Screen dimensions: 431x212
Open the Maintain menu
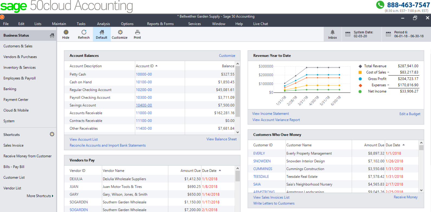[x=59, y=24]
